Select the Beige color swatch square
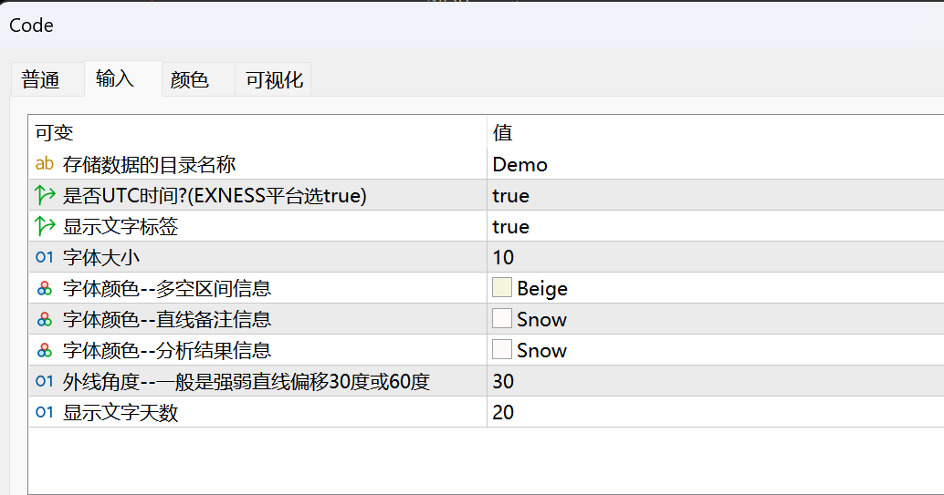The height and width of the screenshot is (495, 944). (x=502, y=287)
